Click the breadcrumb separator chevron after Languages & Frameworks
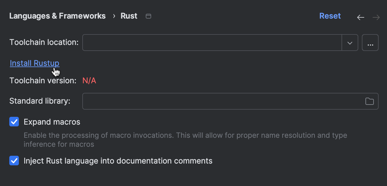Image resolution: width=387 pixels, height=186 pixels. 114,16
